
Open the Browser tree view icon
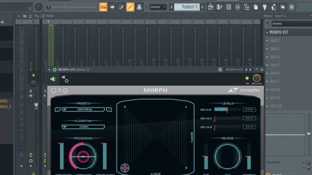point(247,7)
